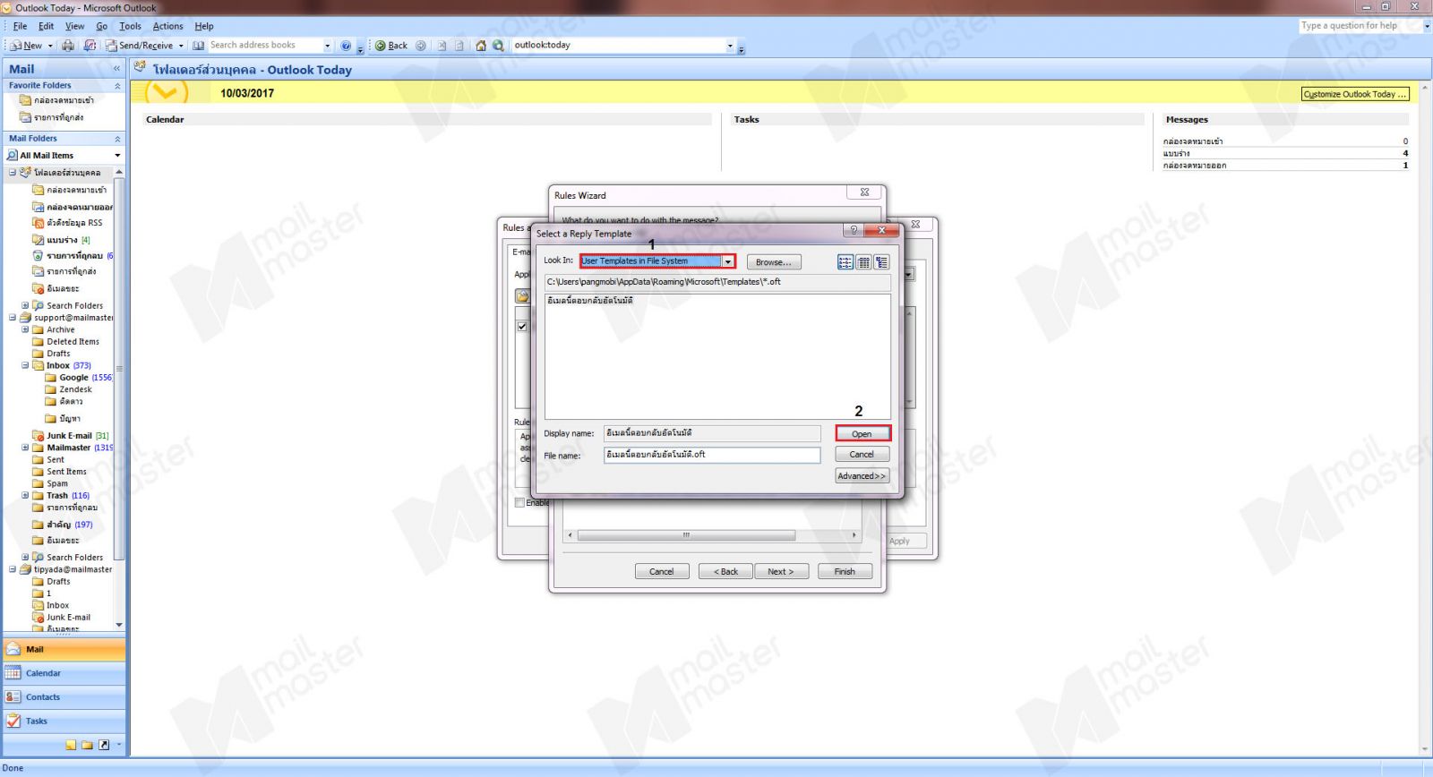Open the Search address books dropdown
Image resolution: width=1433 pixels, height=777 pixels.
pyautogui.click(x=327, y=45)
